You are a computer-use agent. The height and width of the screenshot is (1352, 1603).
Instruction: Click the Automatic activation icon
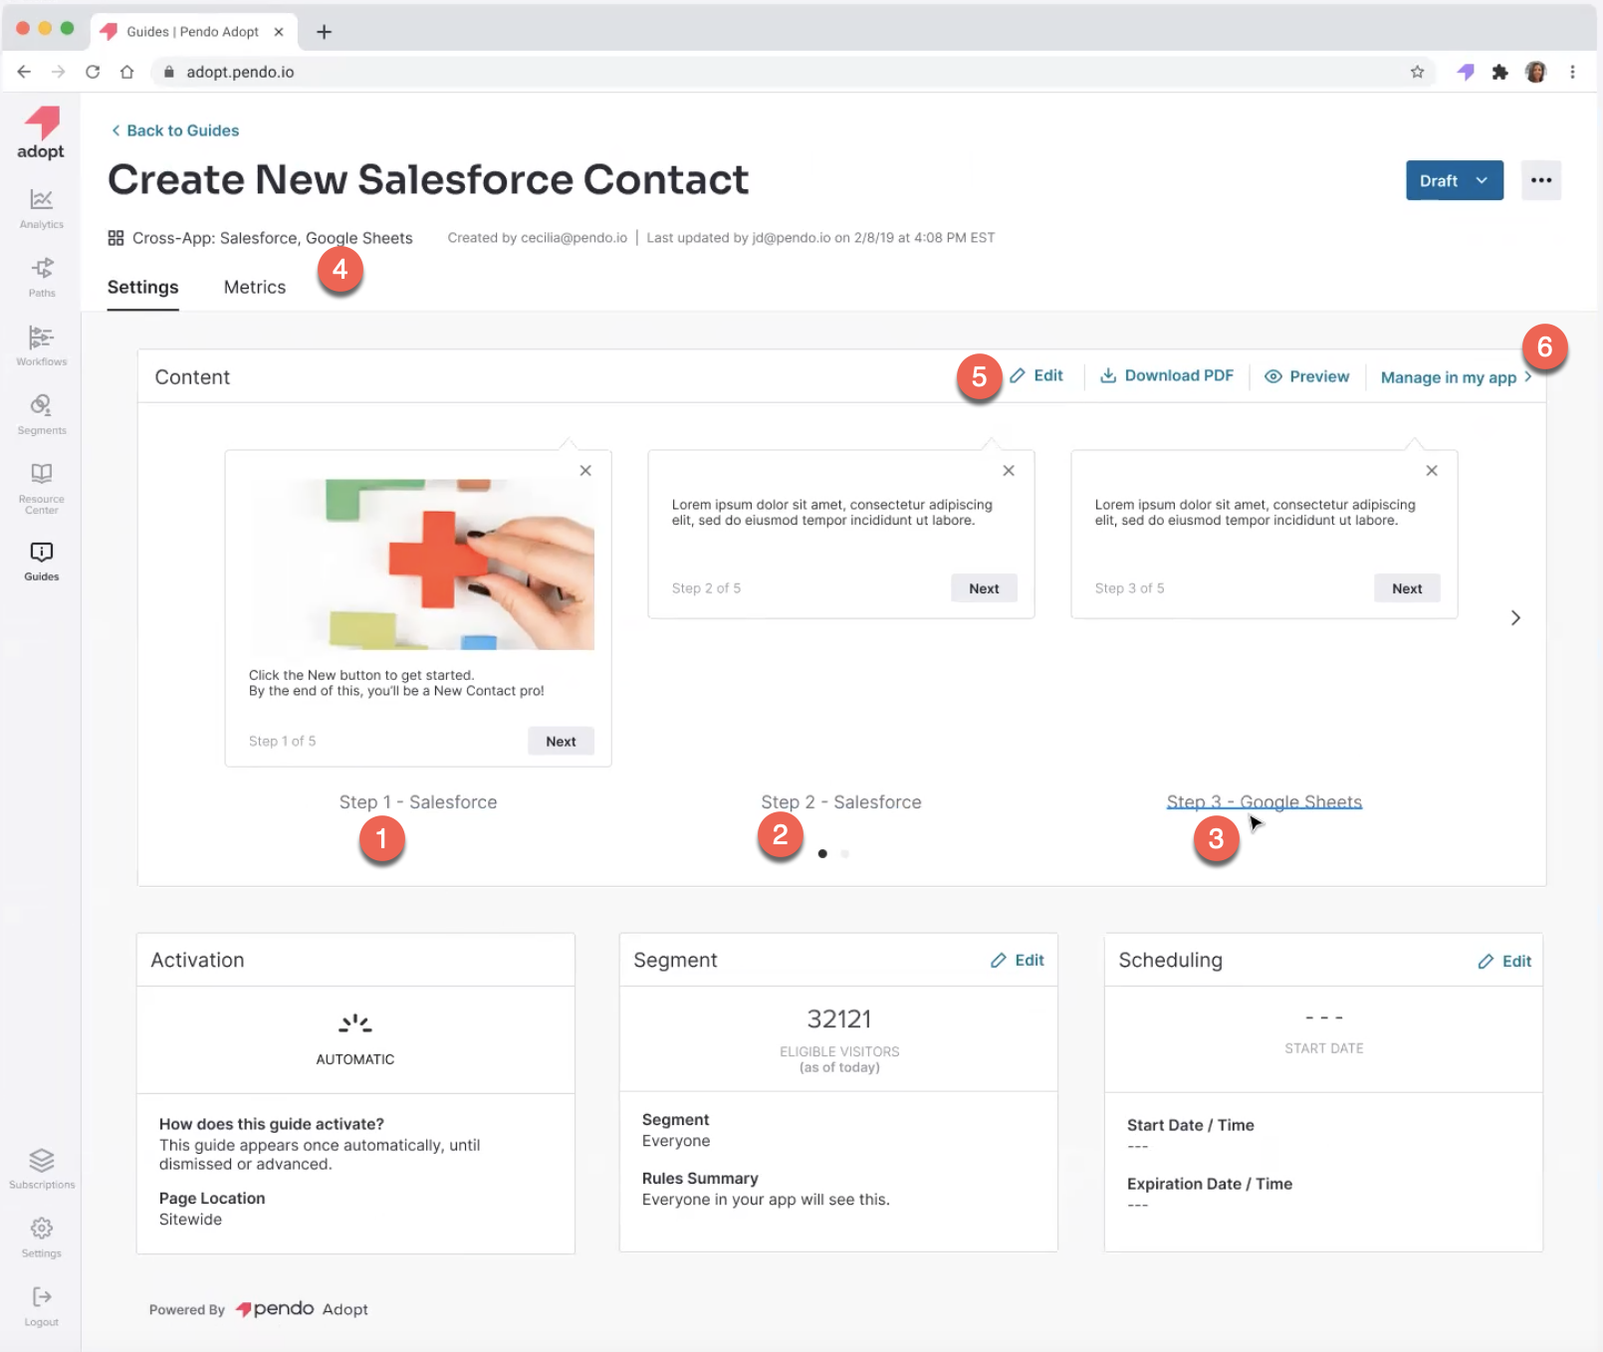[355, 1023]
